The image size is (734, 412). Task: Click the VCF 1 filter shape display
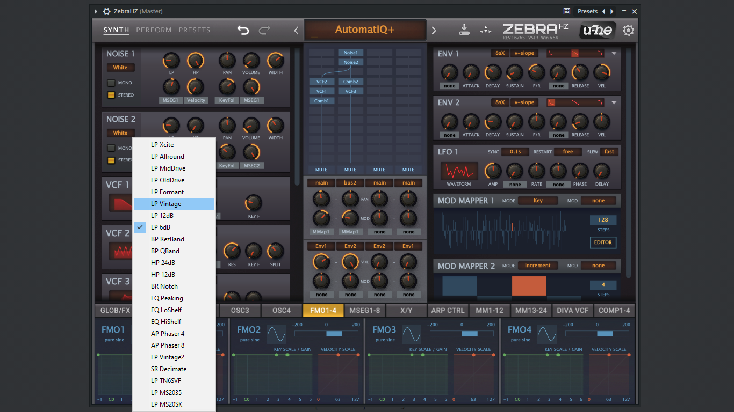point(121,203)
